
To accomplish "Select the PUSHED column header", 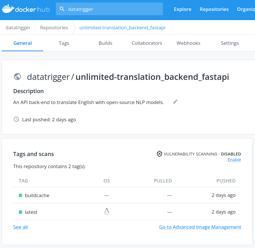I will click(226, 181).
